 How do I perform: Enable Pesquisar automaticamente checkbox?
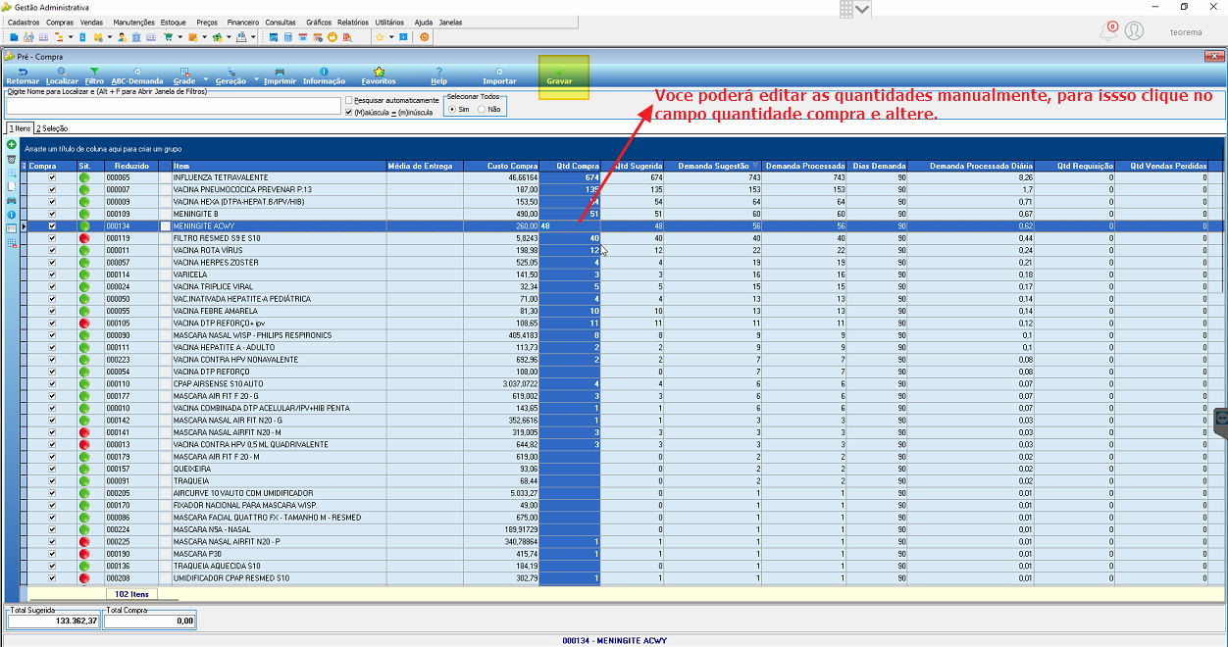coord(349,100)
